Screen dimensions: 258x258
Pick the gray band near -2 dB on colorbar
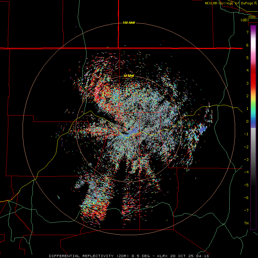[253, 147]
